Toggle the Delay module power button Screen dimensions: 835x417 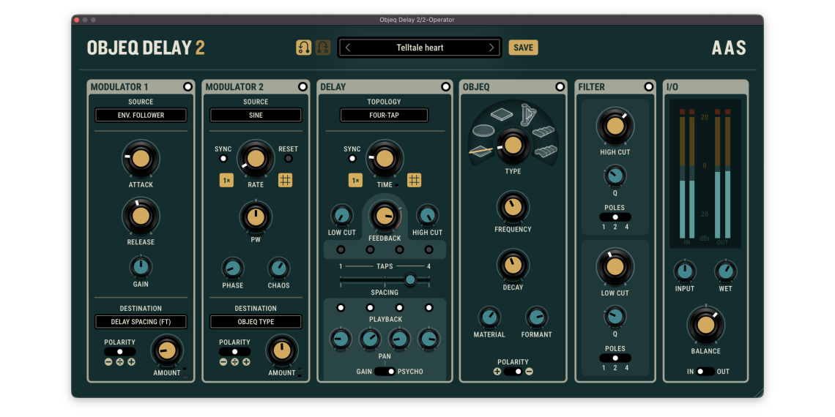(445, 87)
